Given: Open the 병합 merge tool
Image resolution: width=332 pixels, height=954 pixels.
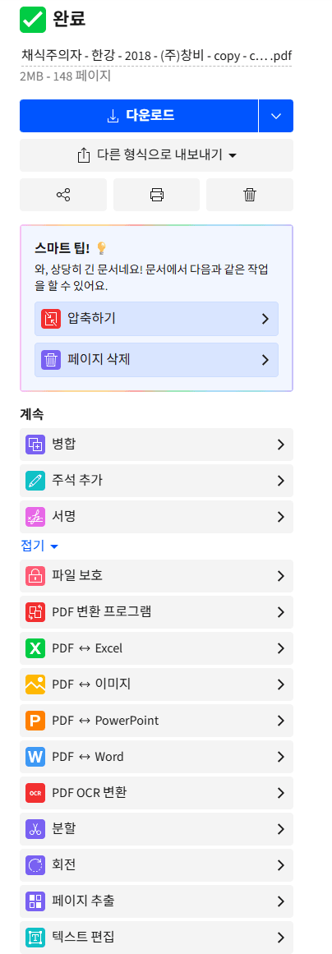Looking at the screenshot, I should (x=156, y=445).
